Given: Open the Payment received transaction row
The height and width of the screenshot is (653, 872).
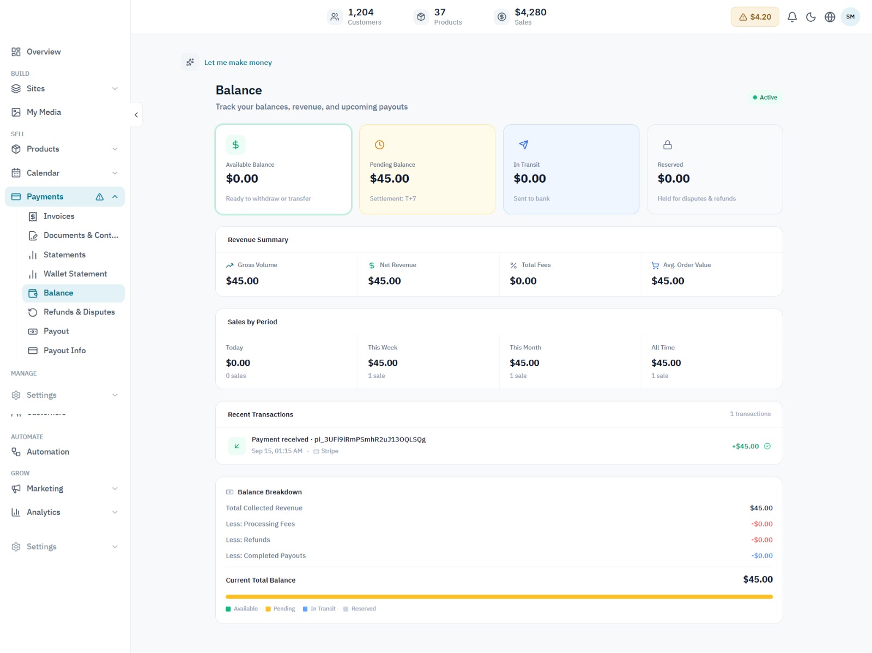Looking at the screenshot, I should 499,446.
